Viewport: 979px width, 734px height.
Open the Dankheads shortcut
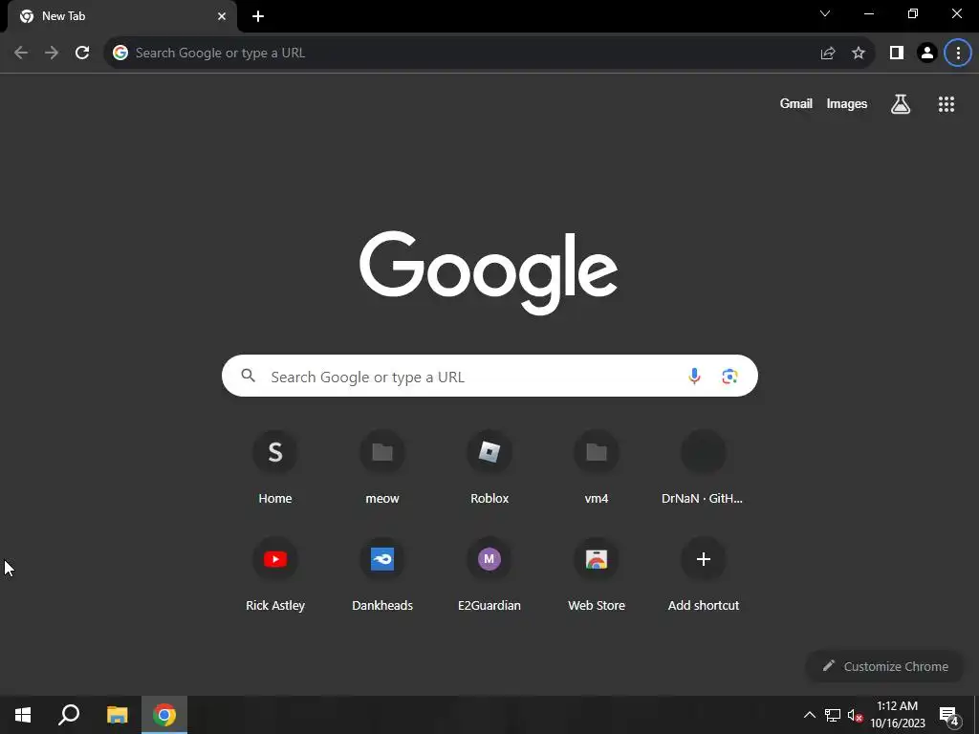(382, 574)
